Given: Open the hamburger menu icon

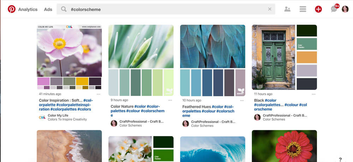Looking at the screenshot, I should tap(303, 9).
